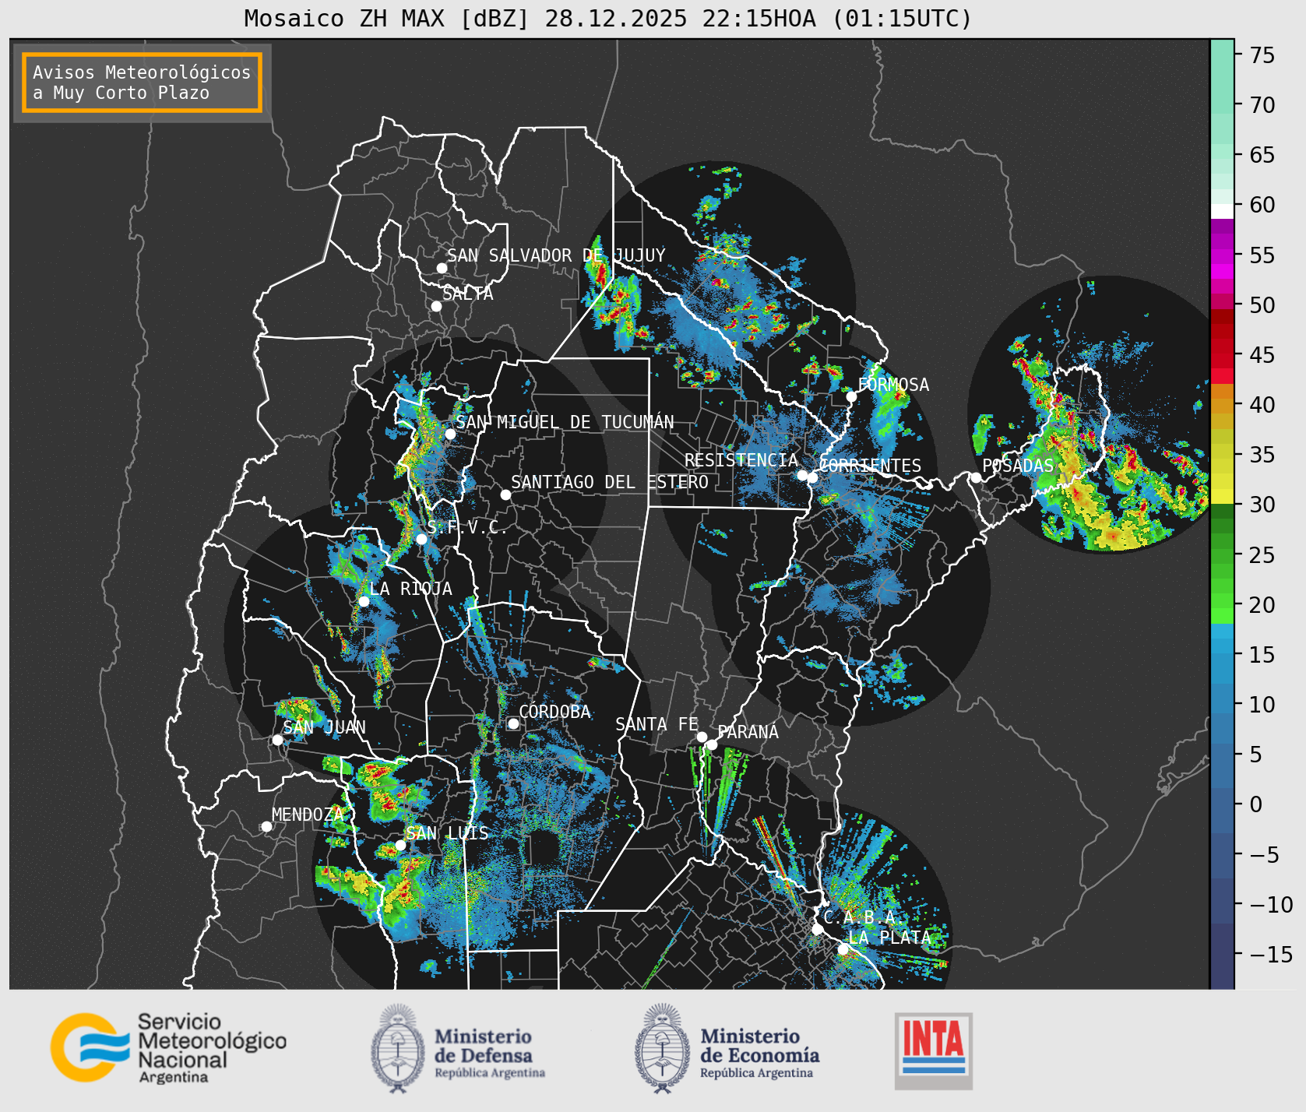
Task: Click the −15 value on the dBZ scale
Action: pyautogui.click(x=1272, y=955)
